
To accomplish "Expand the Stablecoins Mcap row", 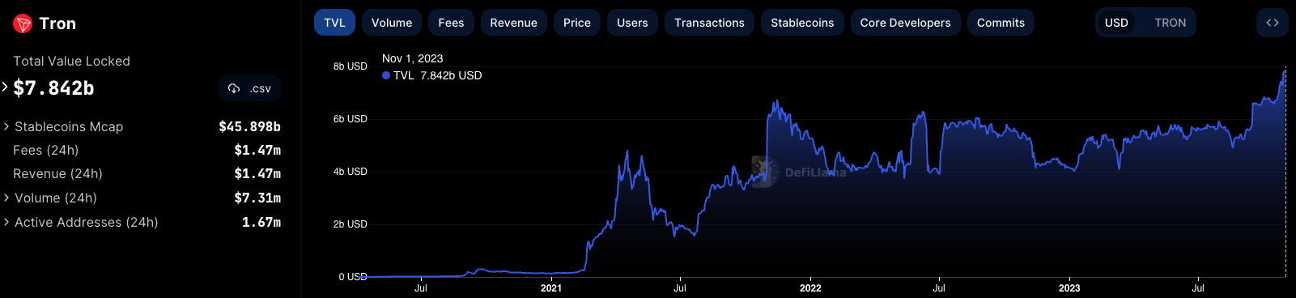I will 6,126.
